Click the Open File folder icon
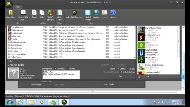 (x=11, y=12)
